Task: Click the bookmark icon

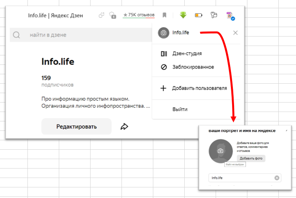Action: [x=164, y=15]
